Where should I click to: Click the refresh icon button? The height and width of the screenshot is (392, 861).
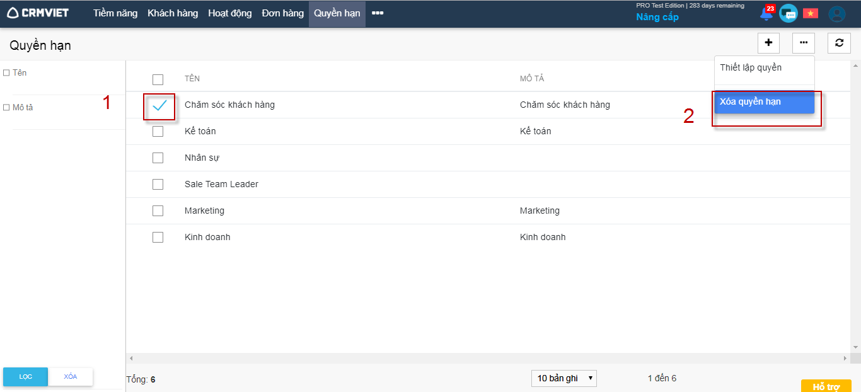839,43
